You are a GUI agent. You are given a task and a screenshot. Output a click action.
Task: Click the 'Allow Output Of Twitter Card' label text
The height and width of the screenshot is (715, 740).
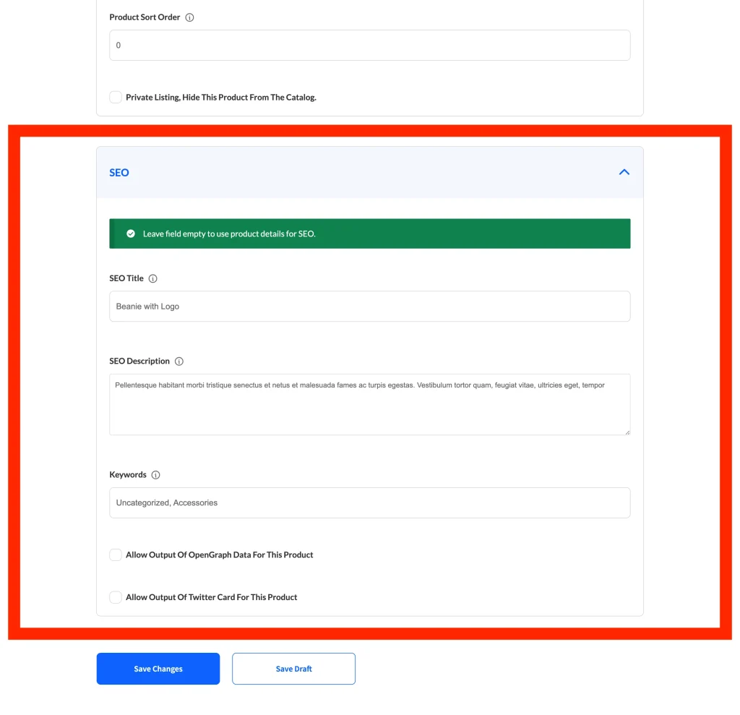[x=212, y=597]
